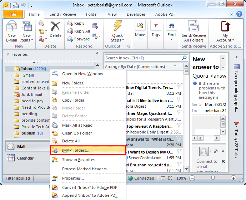
Task: Click the search magnifier icon
Action: pos(184,58)
